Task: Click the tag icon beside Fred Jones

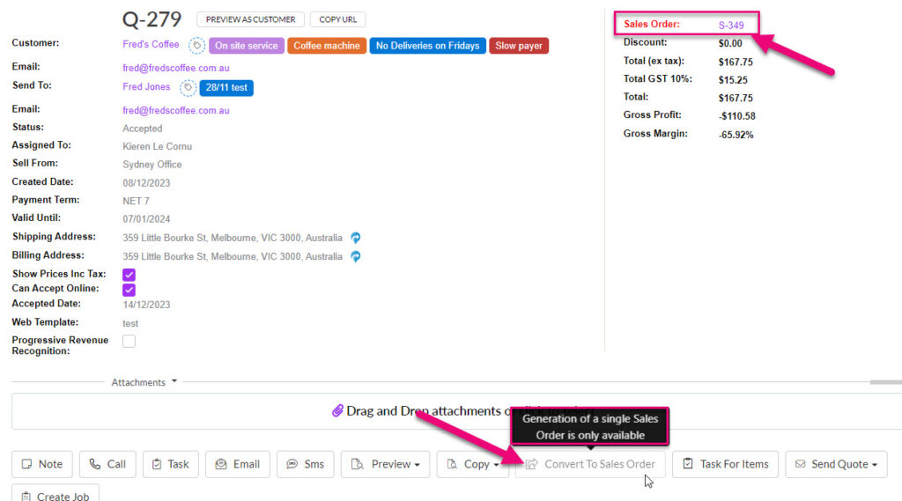Action: 188,87
